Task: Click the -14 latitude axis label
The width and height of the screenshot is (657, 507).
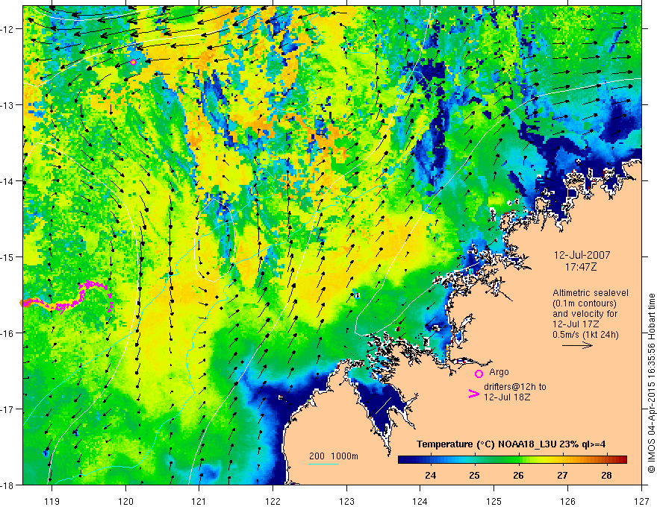Action: (8, 181)
